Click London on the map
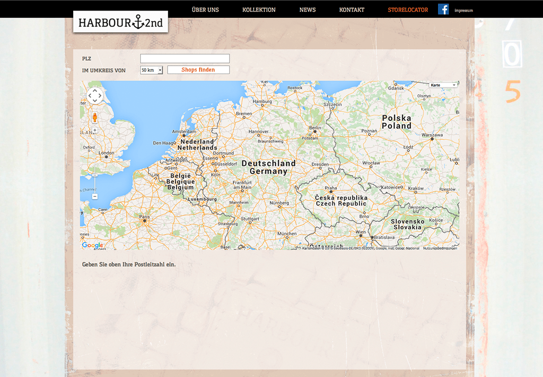The height and width of the screenshot is (377, 543). pyautogui.click(x=106, y=153)
